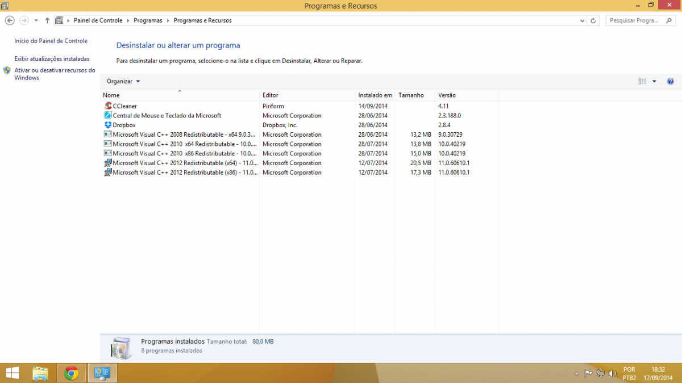Open Início do Painel de Controle link
Image resolution: width=682 pixels, height=383 pixels.
tap(51, 41)
